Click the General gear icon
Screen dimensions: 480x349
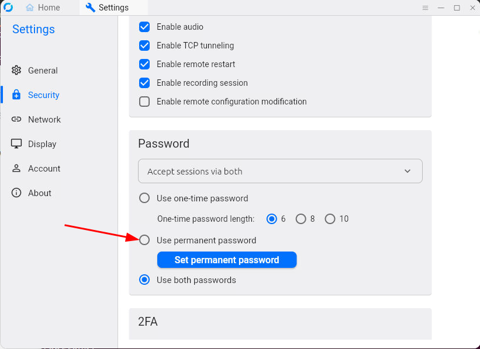coord(16,70)
